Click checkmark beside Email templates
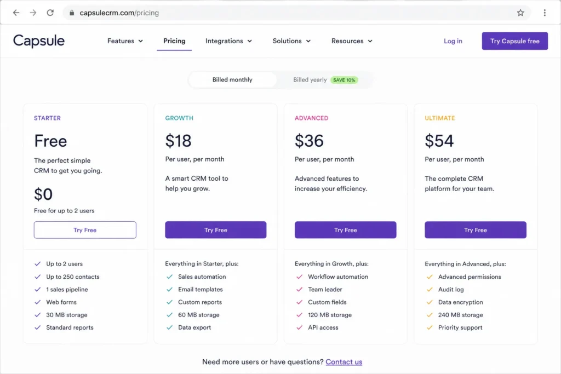Screen dimensions: 561x374 [x=170, y=290]
